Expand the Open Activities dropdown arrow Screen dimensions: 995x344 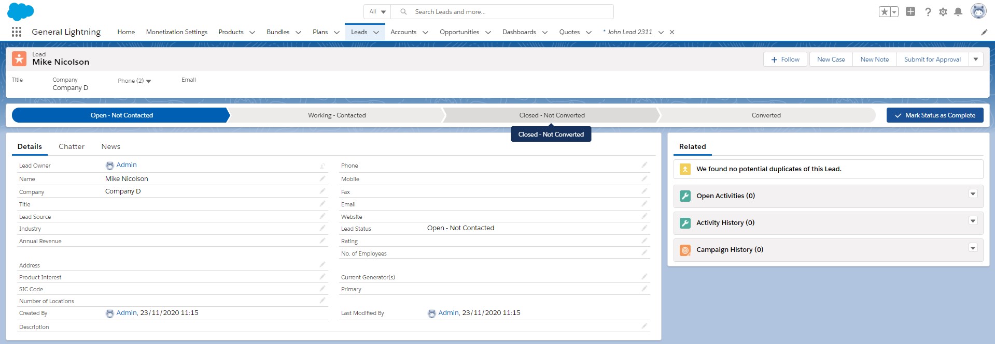[973, 194]
